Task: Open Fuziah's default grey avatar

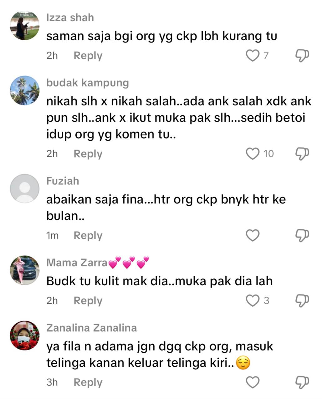Action: point(25,188)
